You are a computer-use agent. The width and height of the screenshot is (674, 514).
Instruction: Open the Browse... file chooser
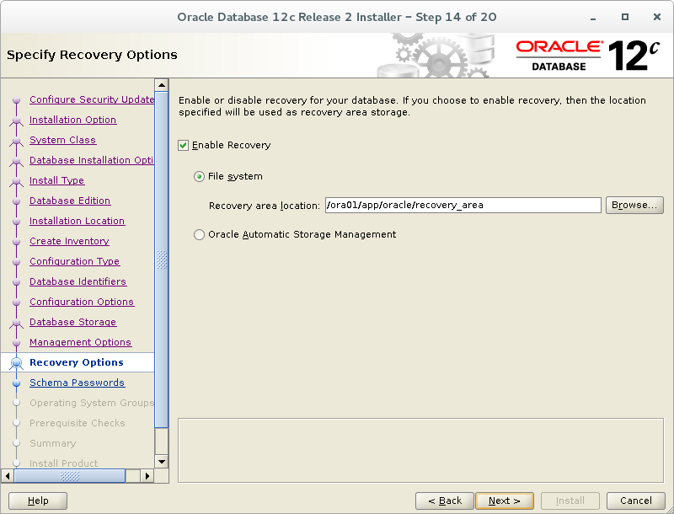pyautogui.click(x=634, y=205)
